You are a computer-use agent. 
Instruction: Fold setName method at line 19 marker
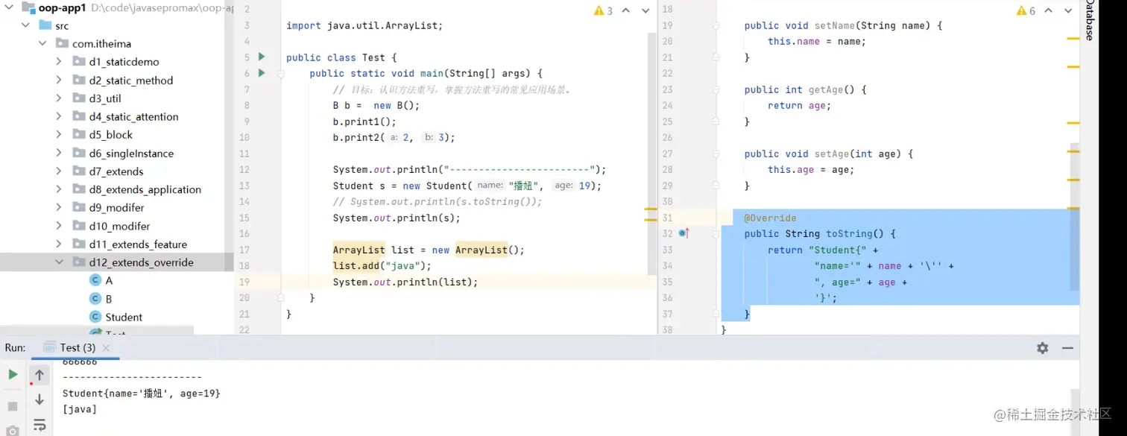[716, 25]
